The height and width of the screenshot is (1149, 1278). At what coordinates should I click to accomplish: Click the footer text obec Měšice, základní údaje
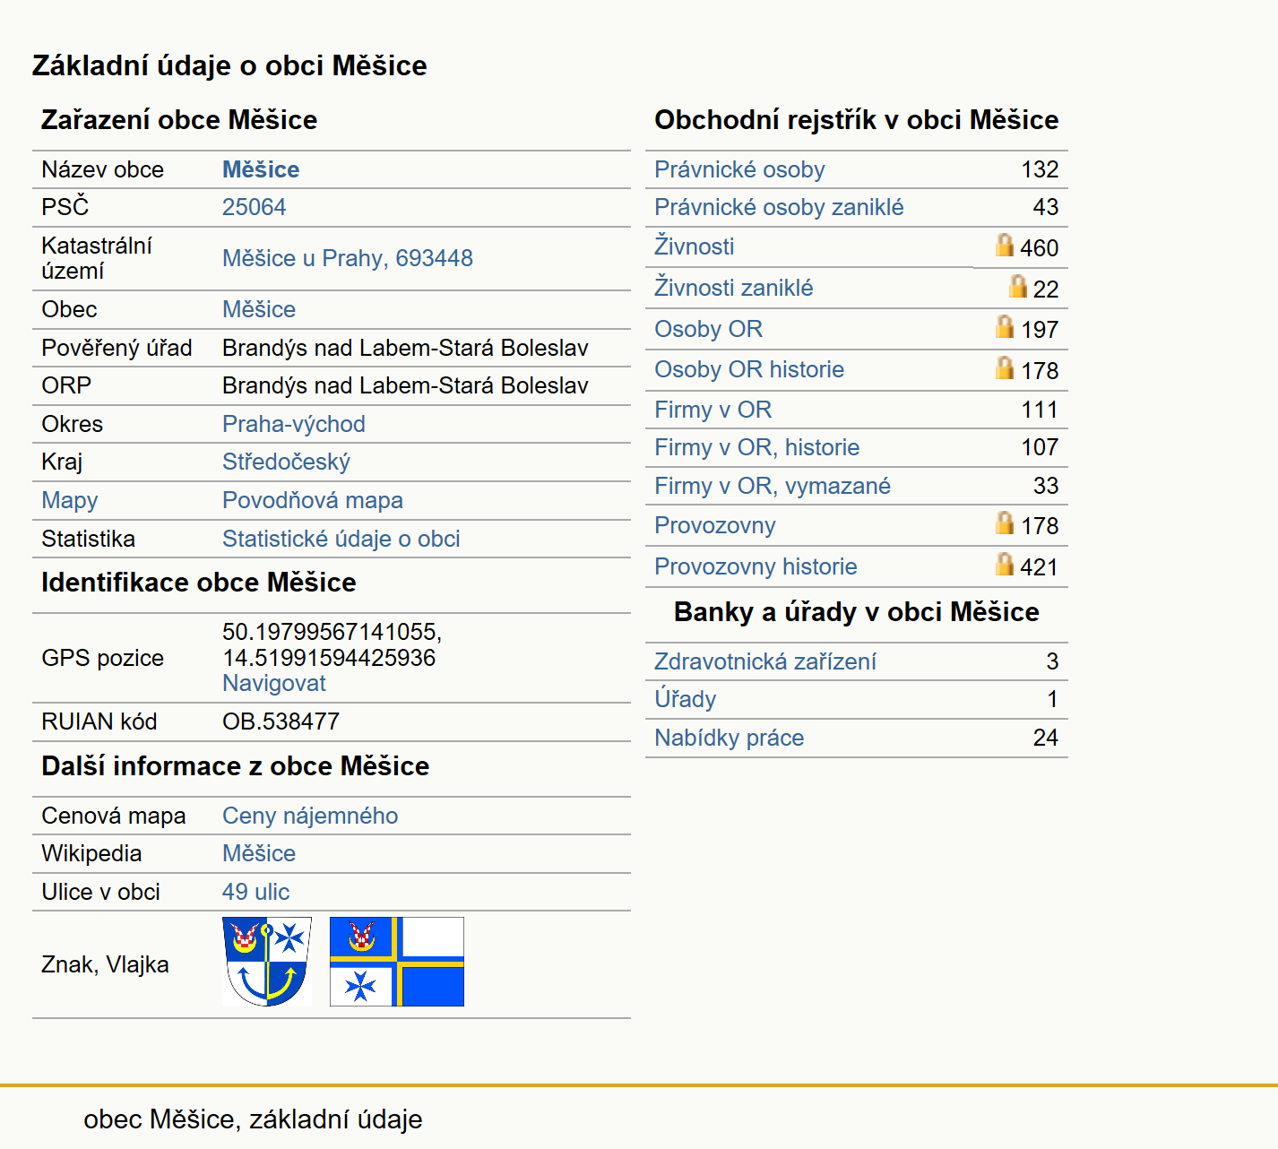[x=253, y=1119]
